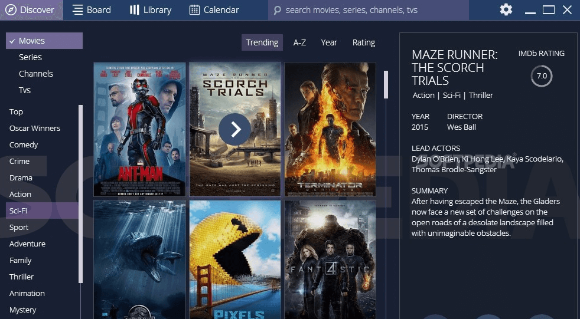The width and height of the screenshot is (580, 319).
Task: Select the Channels category
Action: [36, 74]
